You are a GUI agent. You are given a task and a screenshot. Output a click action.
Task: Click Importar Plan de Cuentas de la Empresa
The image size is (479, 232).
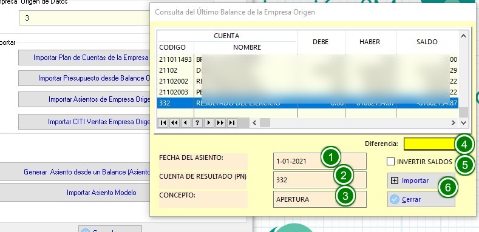pyautogui.click(x=84, y=58)
